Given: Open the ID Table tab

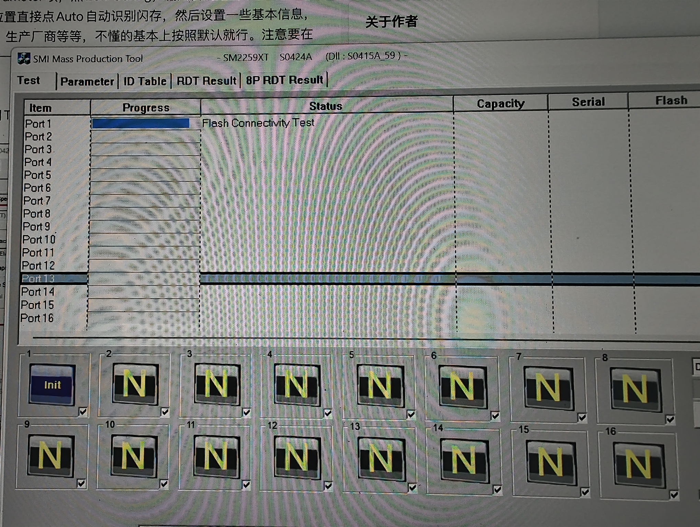Looking at the screenshot, I should [x=145, y=81].
